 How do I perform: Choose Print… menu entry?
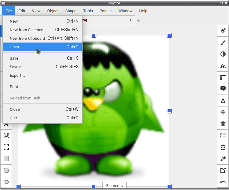pyautogui.click(x=42, y=87)
